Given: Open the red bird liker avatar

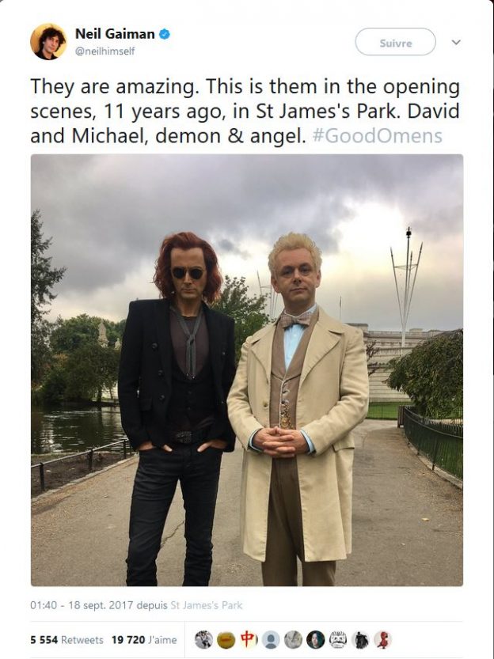Looking at the screenshot, I should [382, 639].
